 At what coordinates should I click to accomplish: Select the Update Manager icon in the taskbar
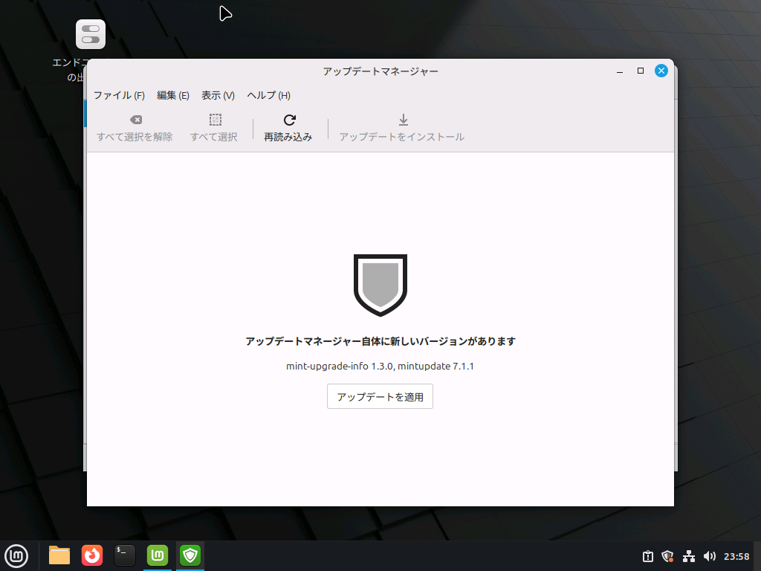point(190,555)
